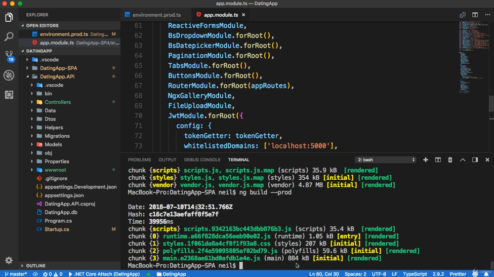Select TypeScript language mode
The height and width of the screenshot is (277, 494).
coord(415,274)
